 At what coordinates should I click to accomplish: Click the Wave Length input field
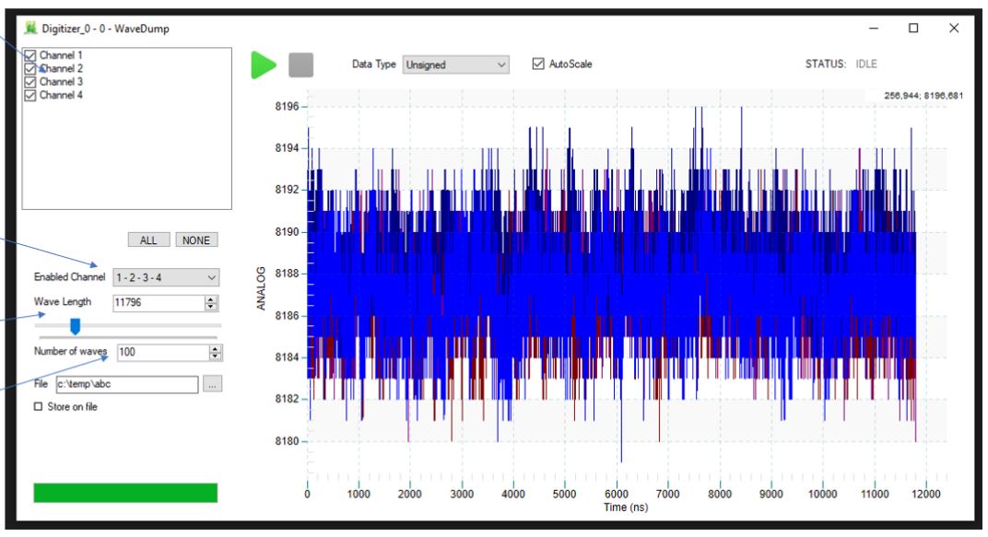point(159,303)
